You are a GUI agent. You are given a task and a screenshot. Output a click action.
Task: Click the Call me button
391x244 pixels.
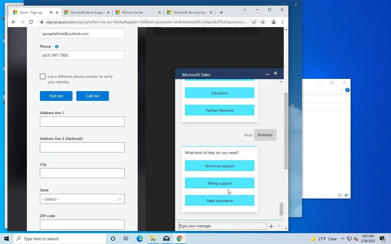(x=93, y=96)
